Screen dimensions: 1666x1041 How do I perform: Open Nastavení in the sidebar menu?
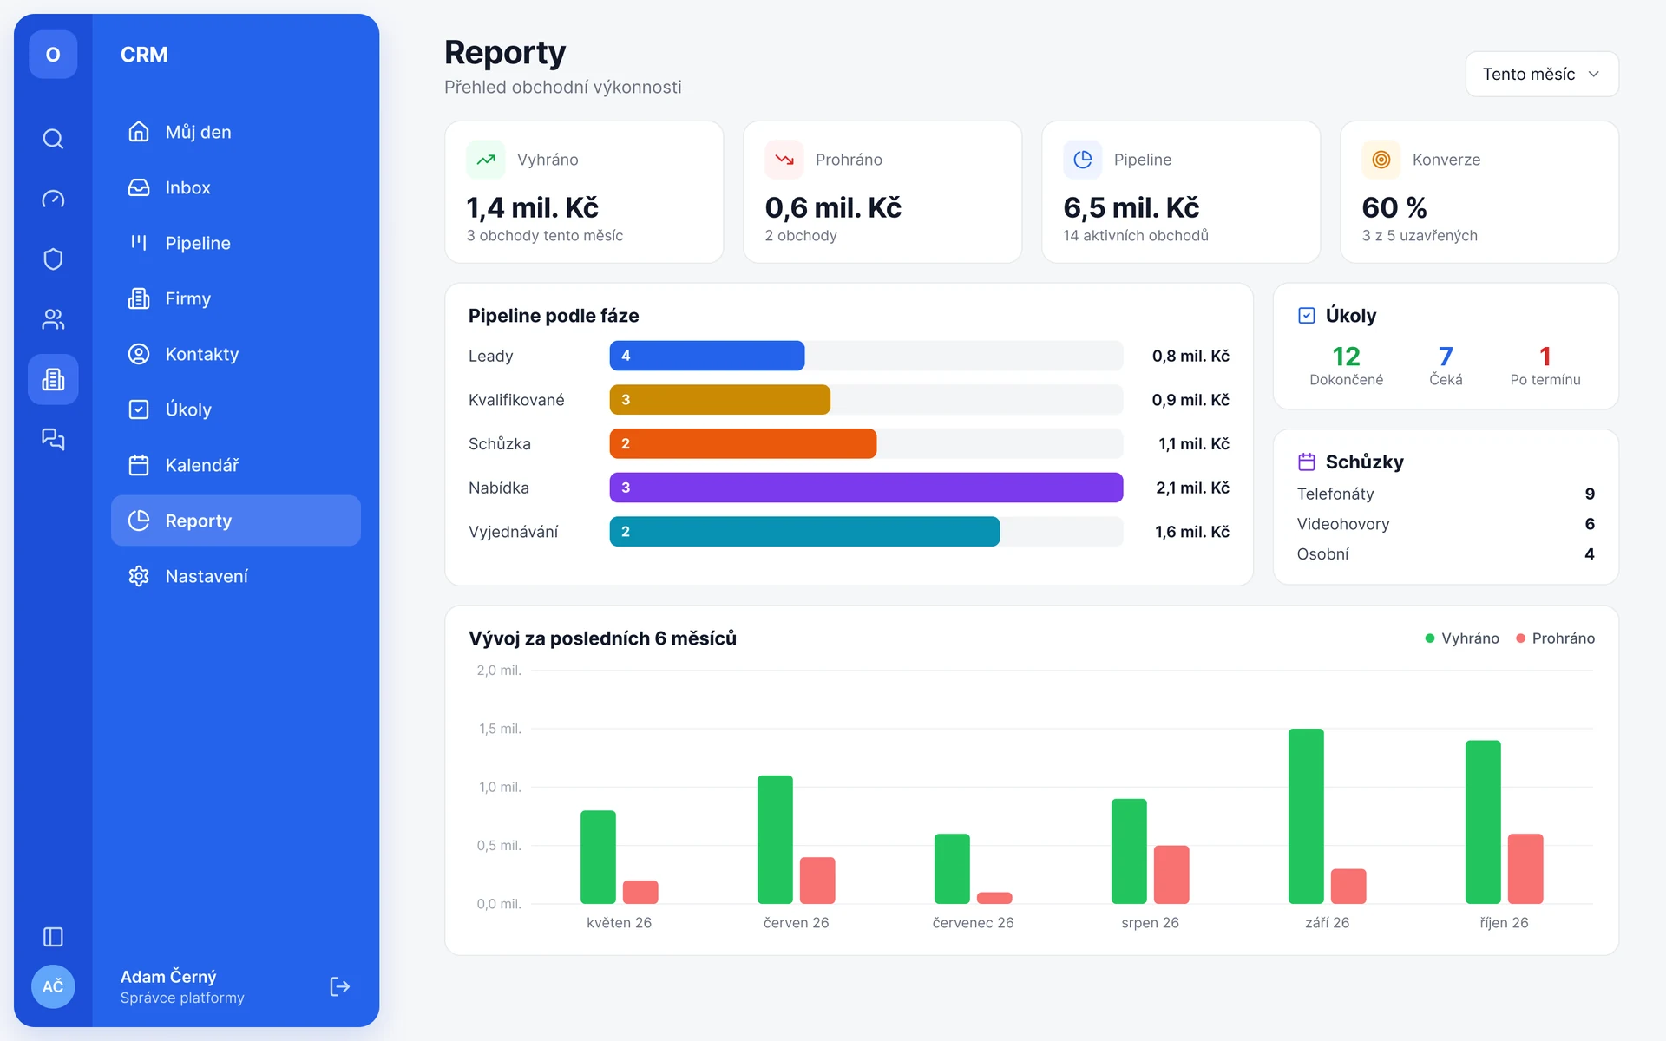coord(236,576)
